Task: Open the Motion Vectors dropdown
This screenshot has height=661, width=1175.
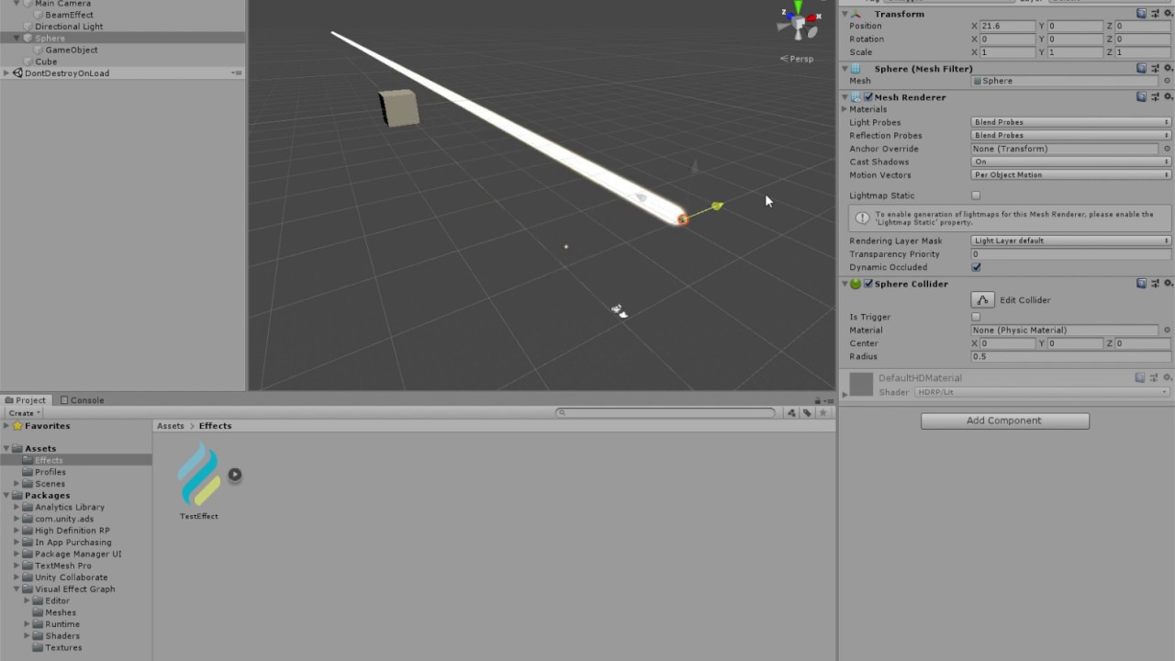Action: point(1071,174)
